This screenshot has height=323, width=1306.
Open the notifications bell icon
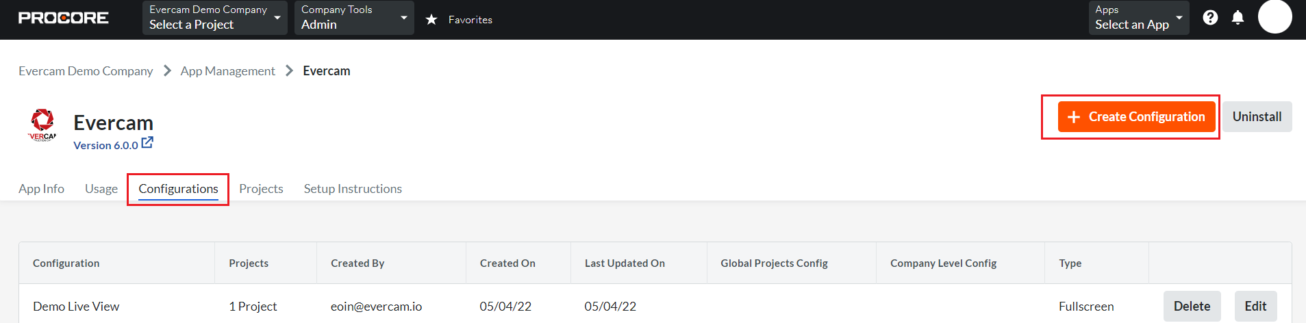(x=1238, y=18)
